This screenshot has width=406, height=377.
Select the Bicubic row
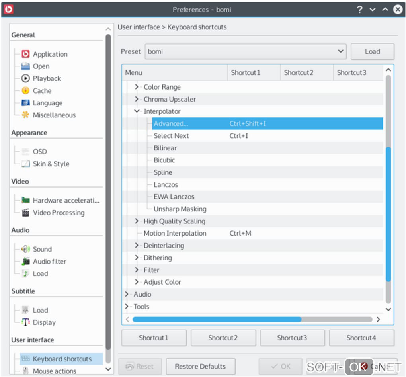[x=267, y=160]
